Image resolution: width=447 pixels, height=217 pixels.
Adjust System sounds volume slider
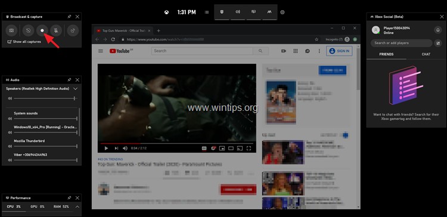coord(46,119)
